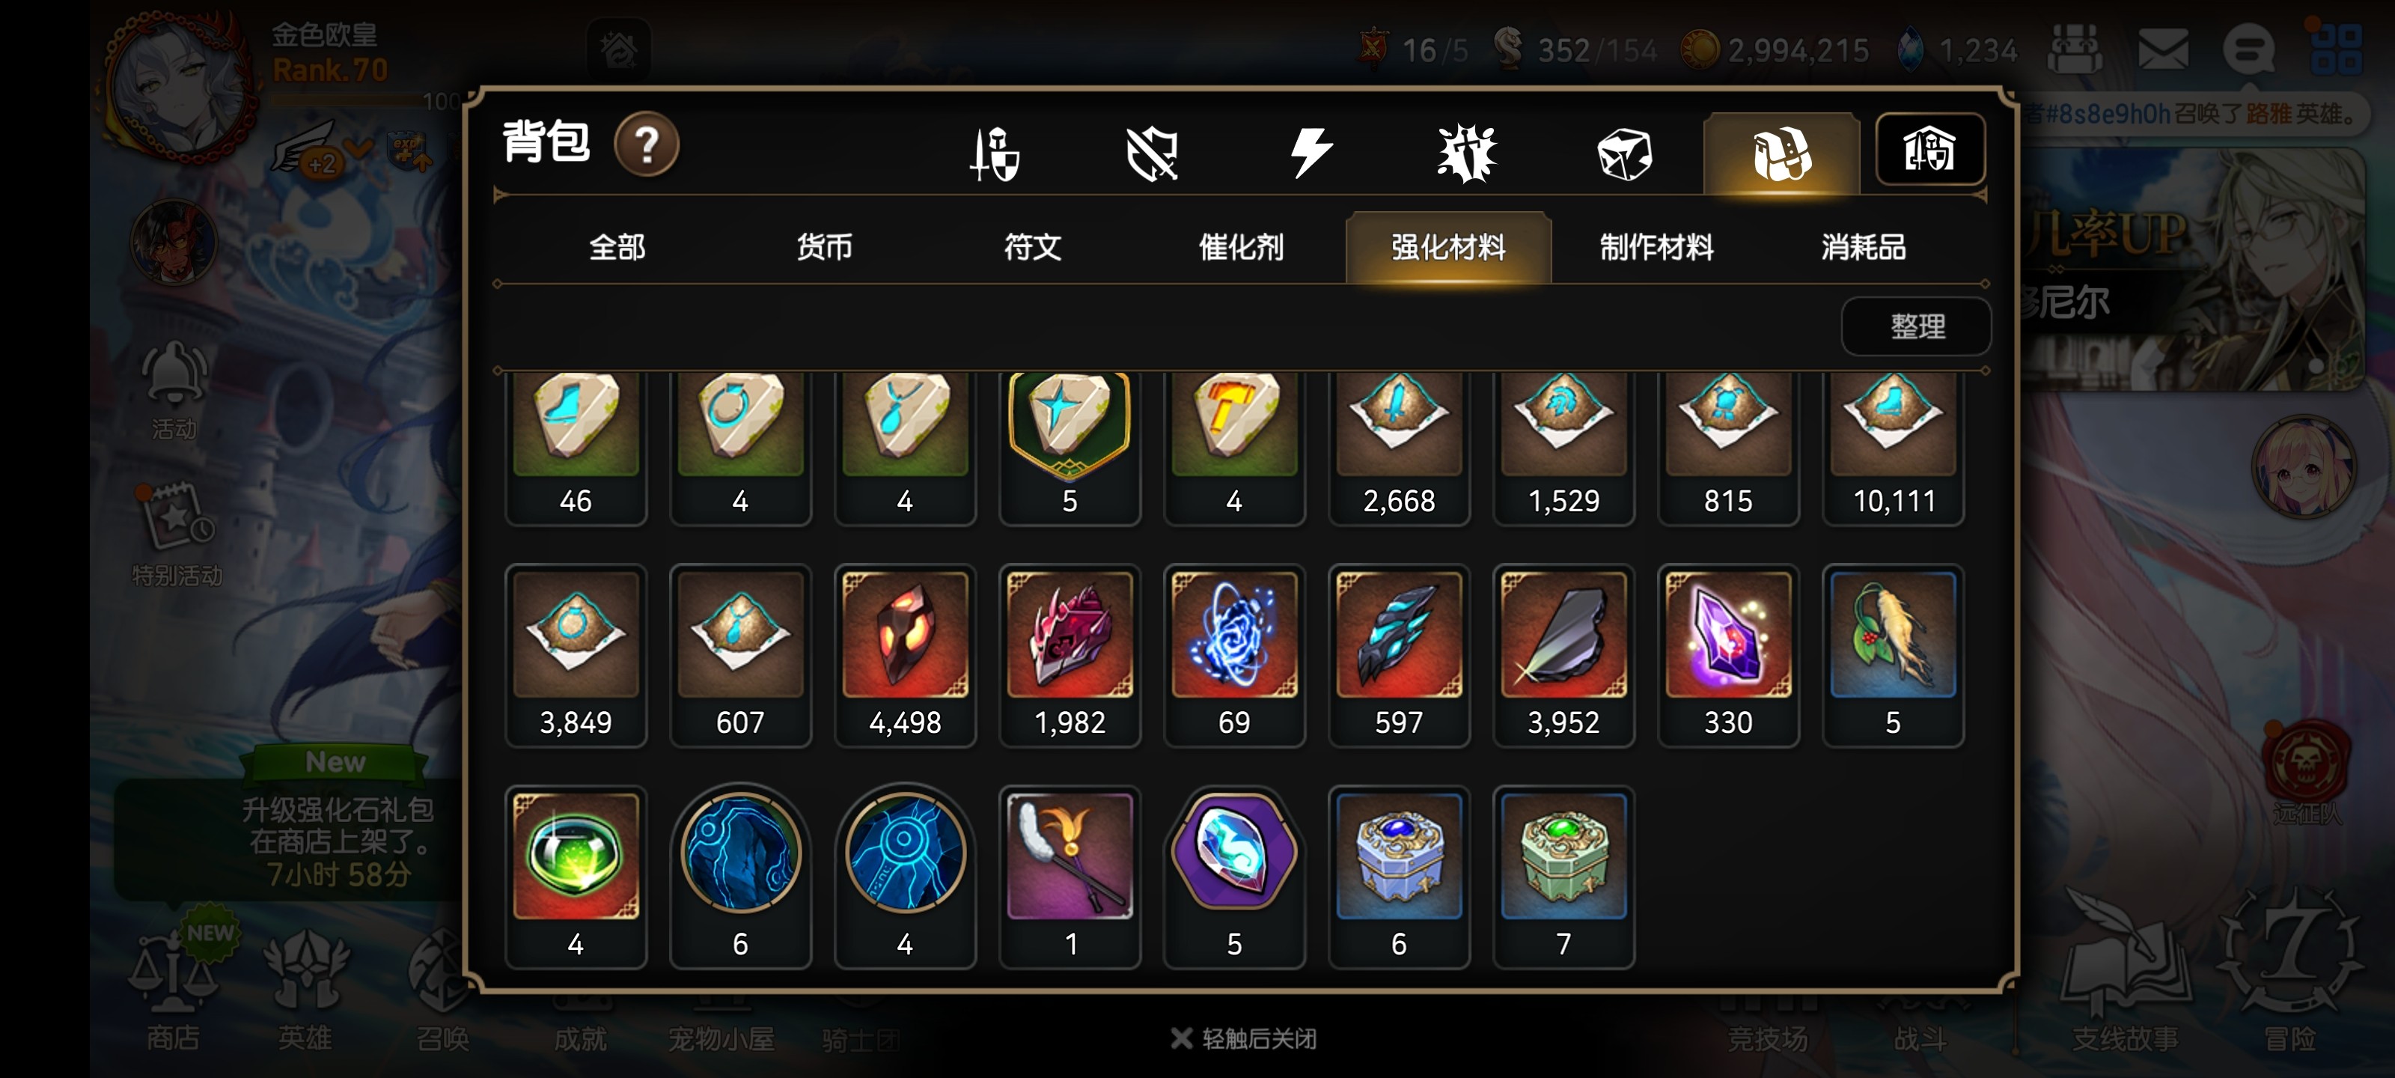
Task: Switch to the 催化剂 tab
Action: click(x=1240, y=247)
